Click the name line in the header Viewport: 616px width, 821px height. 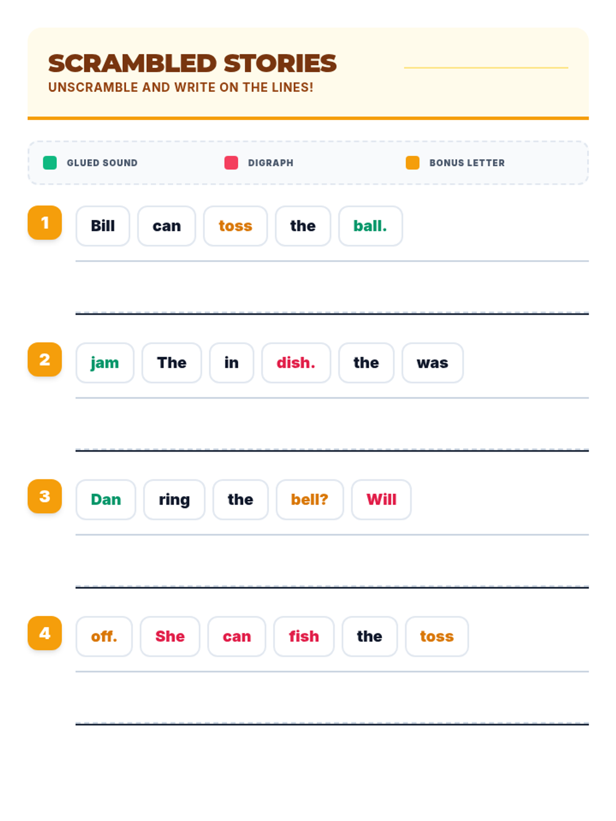486,67
